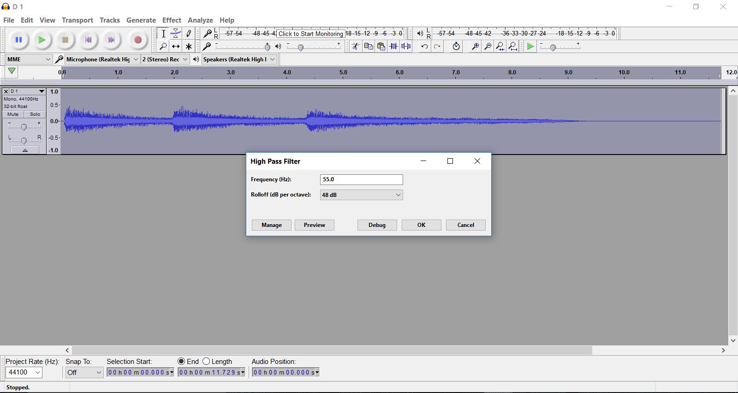The image size is (738, 393).
Task: Open the MME audio host dropdown
Action: (x=29, y=59)
